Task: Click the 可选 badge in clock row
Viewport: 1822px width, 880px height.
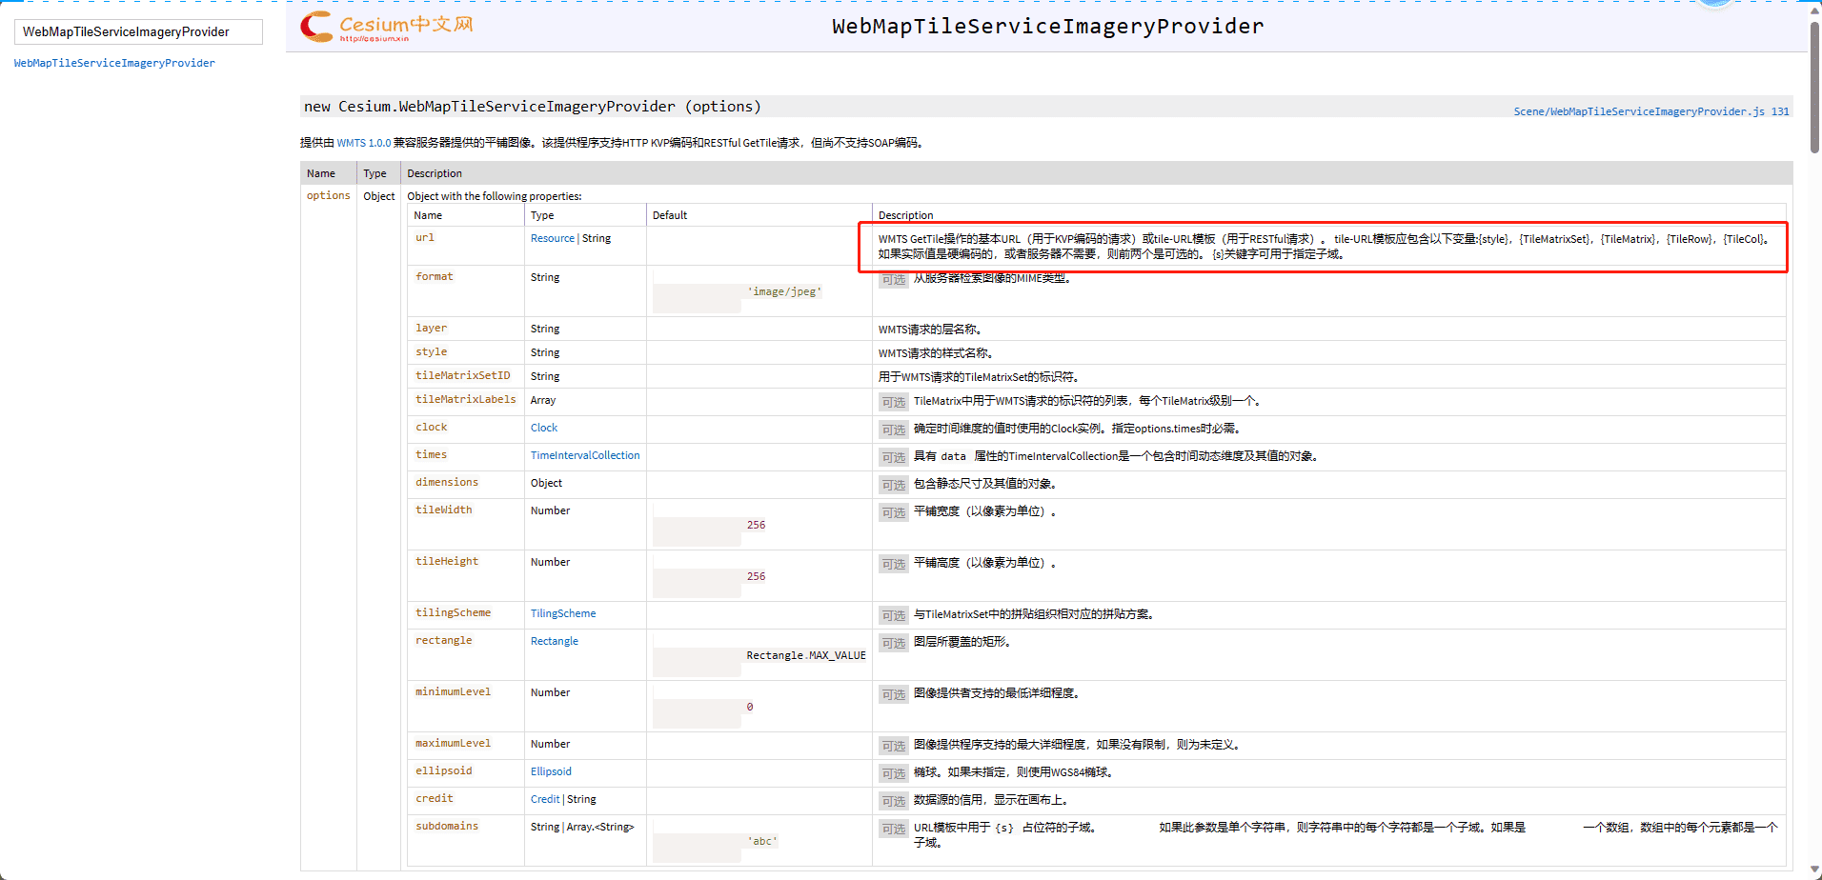Action: 894,430
